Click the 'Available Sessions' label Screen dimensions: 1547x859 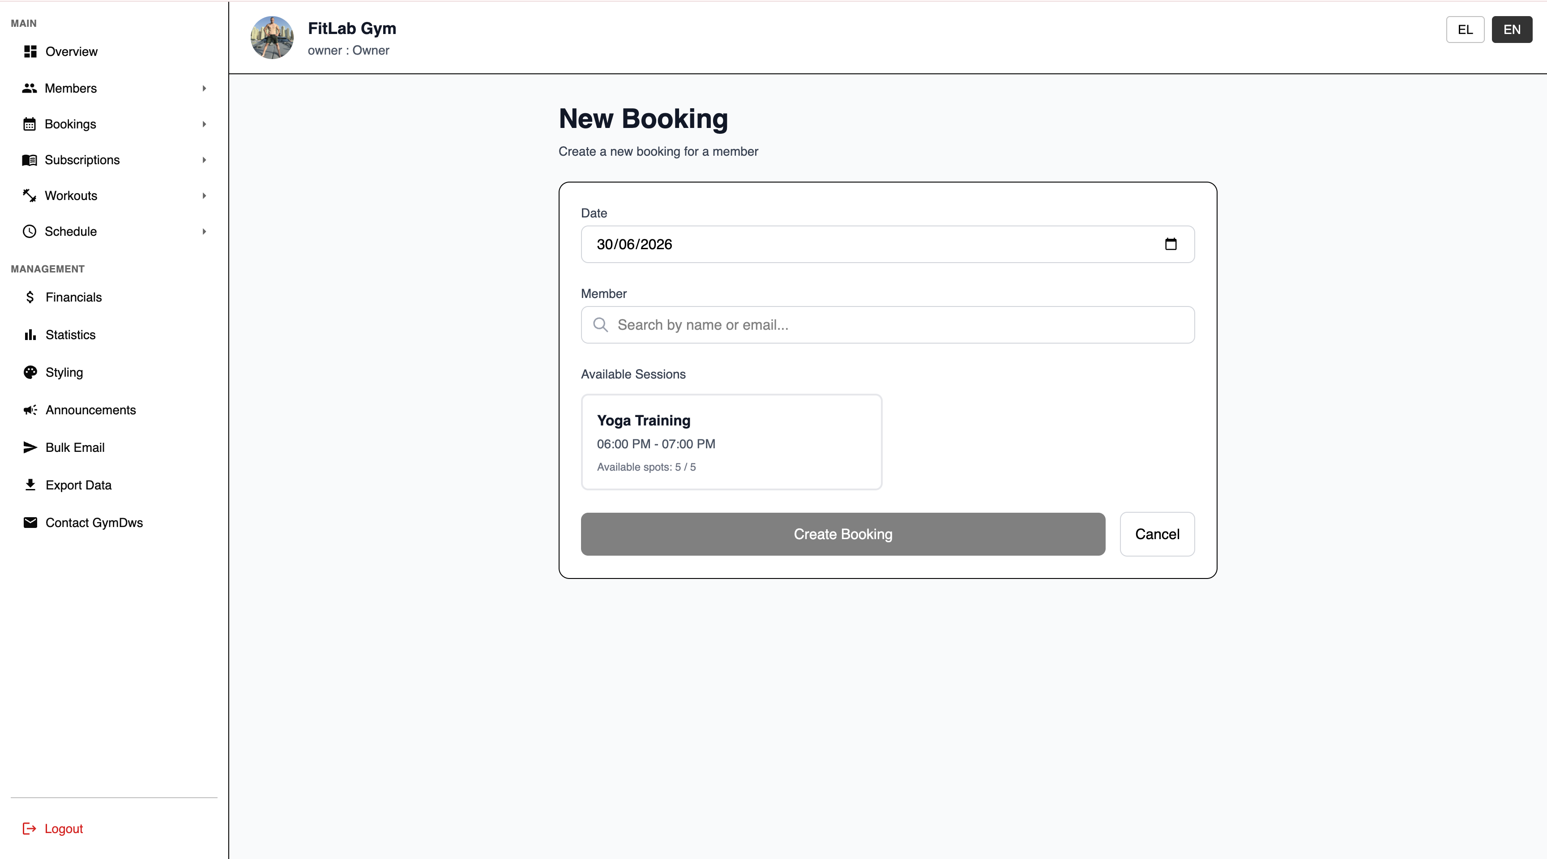coord(633,374)
